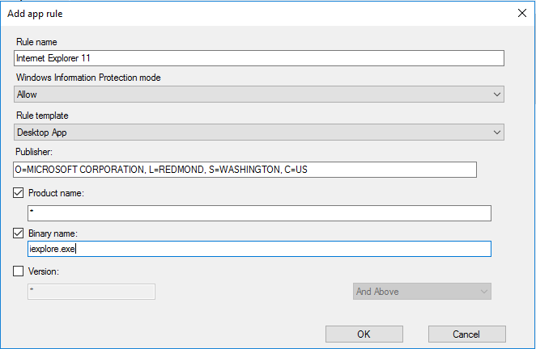Uncheck the Binary name checkbox
The height and width of the screenshot is (349, 536).
click(x=18, y=233)
